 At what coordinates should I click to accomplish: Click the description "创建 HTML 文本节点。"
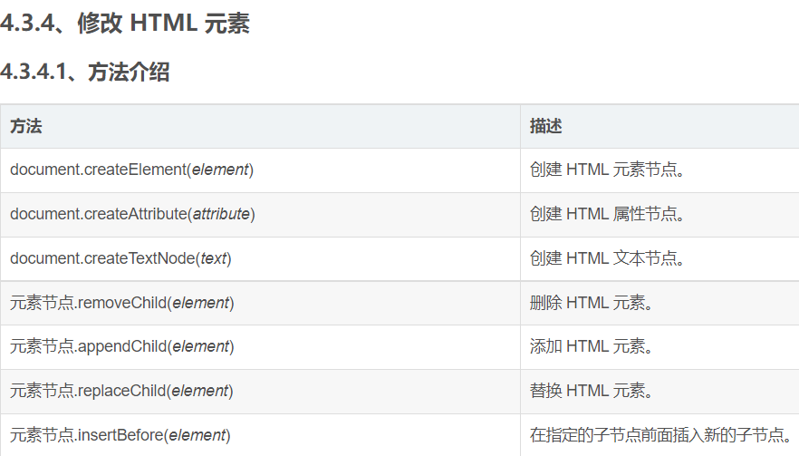(607, 258)
